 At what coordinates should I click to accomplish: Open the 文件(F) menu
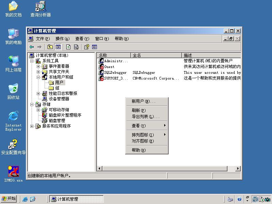coord(43,39)
